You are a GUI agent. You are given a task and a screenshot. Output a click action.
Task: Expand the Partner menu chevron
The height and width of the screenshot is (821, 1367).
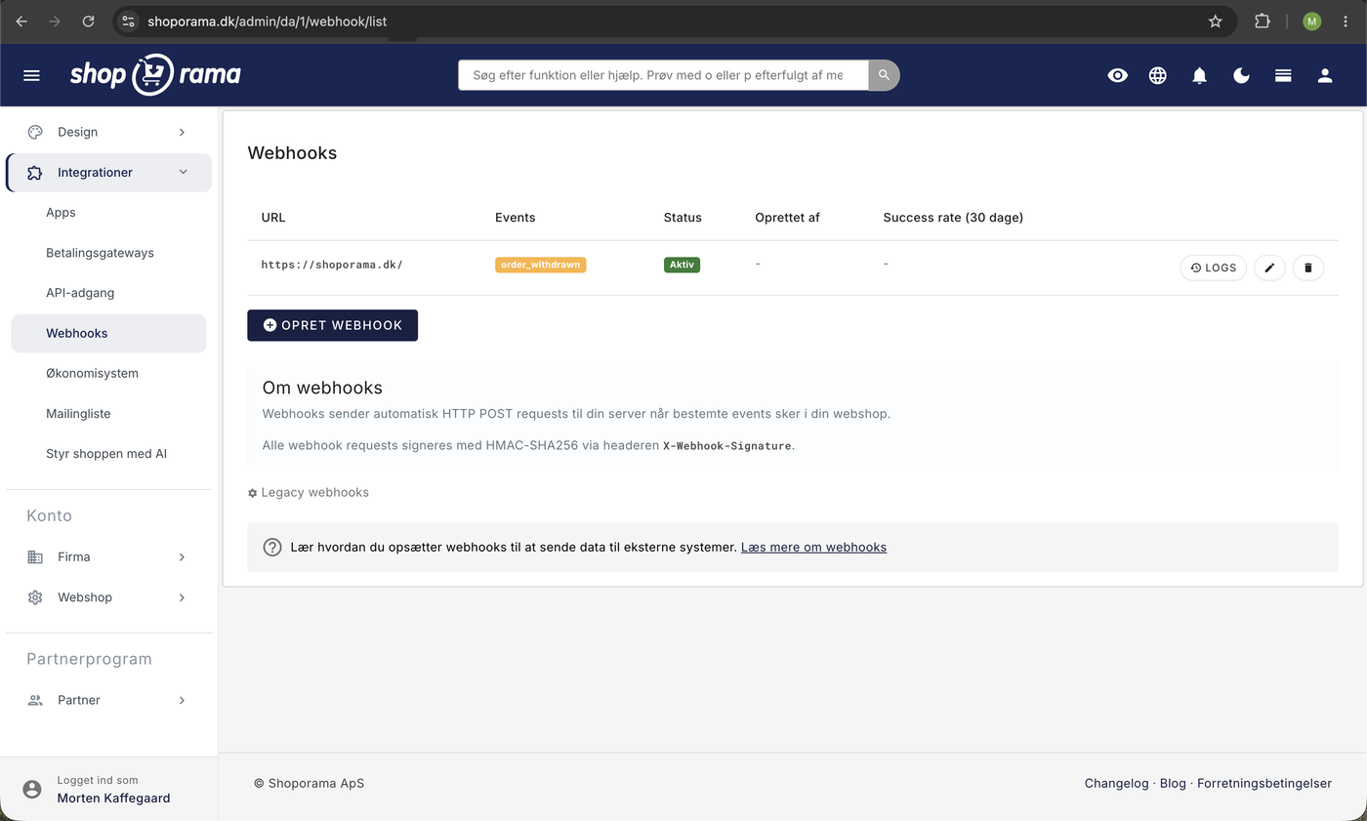(x=182, y=700)
